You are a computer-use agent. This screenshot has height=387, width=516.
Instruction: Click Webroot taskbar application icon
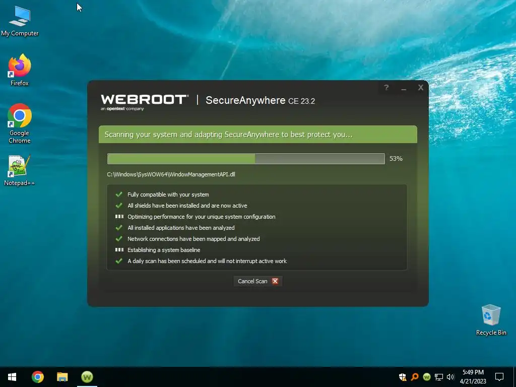click(x=87, y=377)
